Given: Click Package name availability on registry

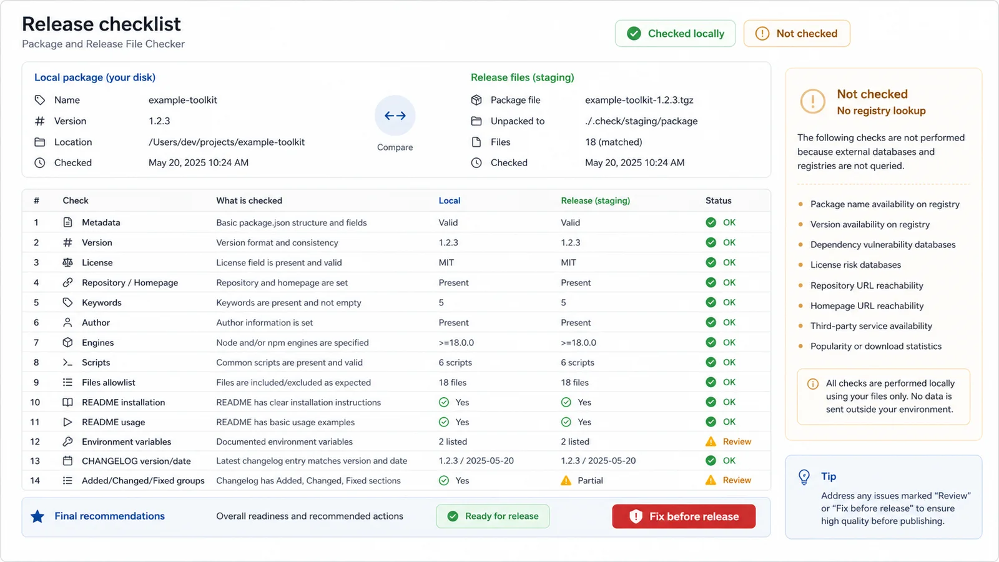Looking at the screenshot, I should coord(885,204).
